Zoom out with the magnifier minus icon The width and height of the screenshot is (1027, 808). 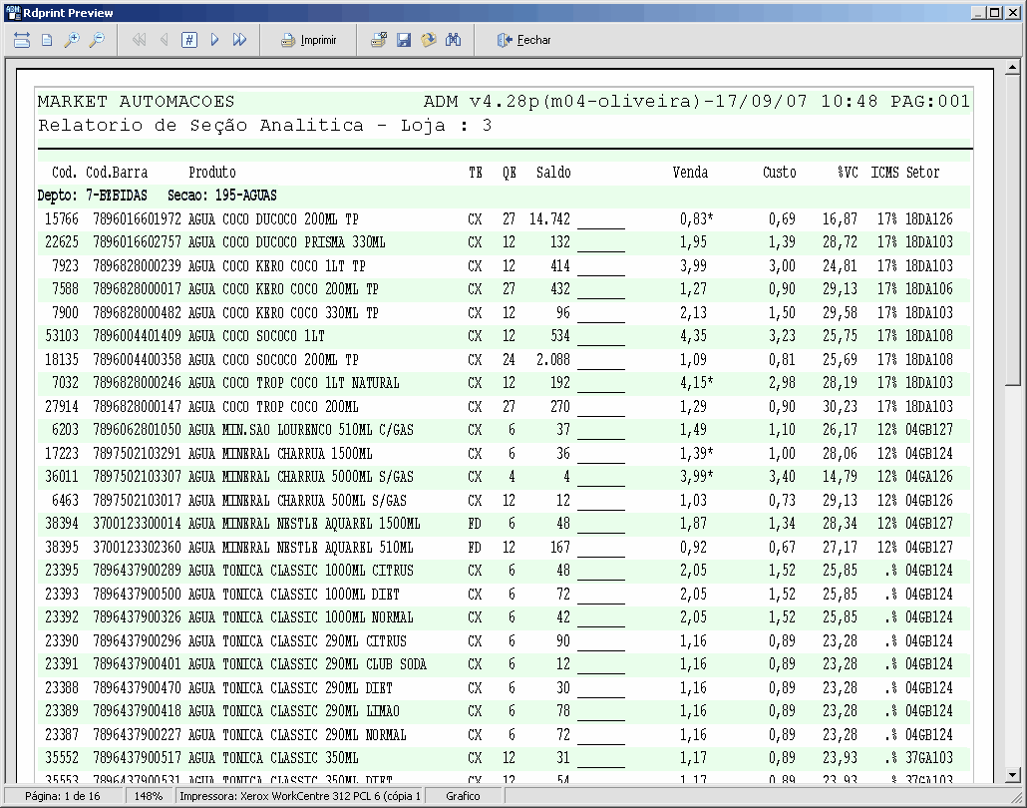point(97,40)
